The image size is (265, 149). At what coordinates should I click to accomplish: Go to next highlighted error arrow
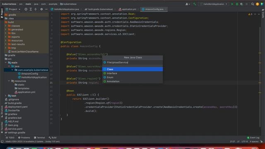coord(259,14)
